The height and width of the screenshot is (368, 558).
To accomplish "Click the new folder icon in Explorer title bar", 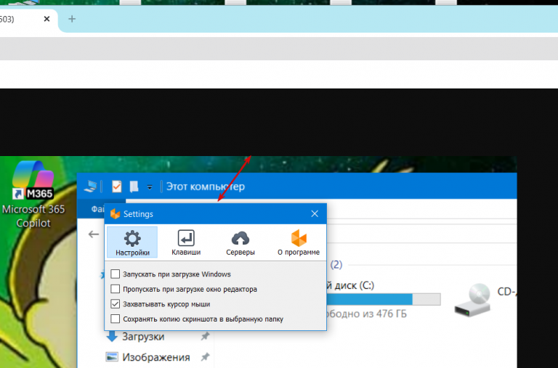I will click(134, 187).
